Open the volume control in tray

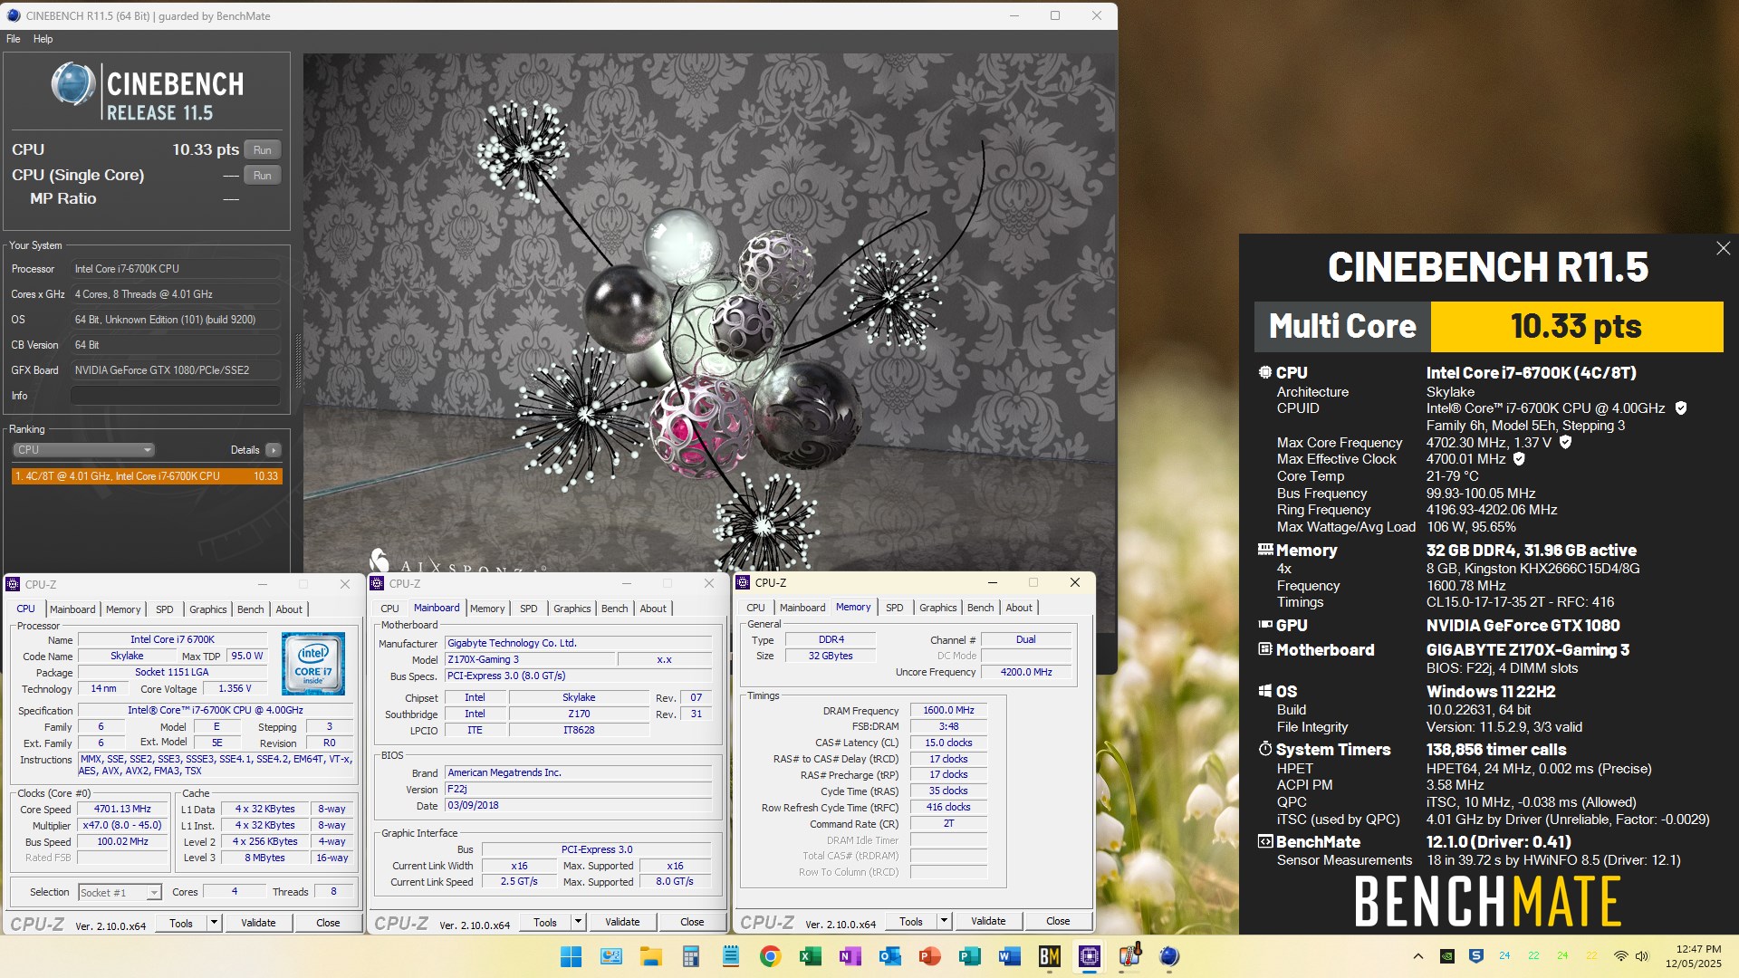(x=1642, y=956)
